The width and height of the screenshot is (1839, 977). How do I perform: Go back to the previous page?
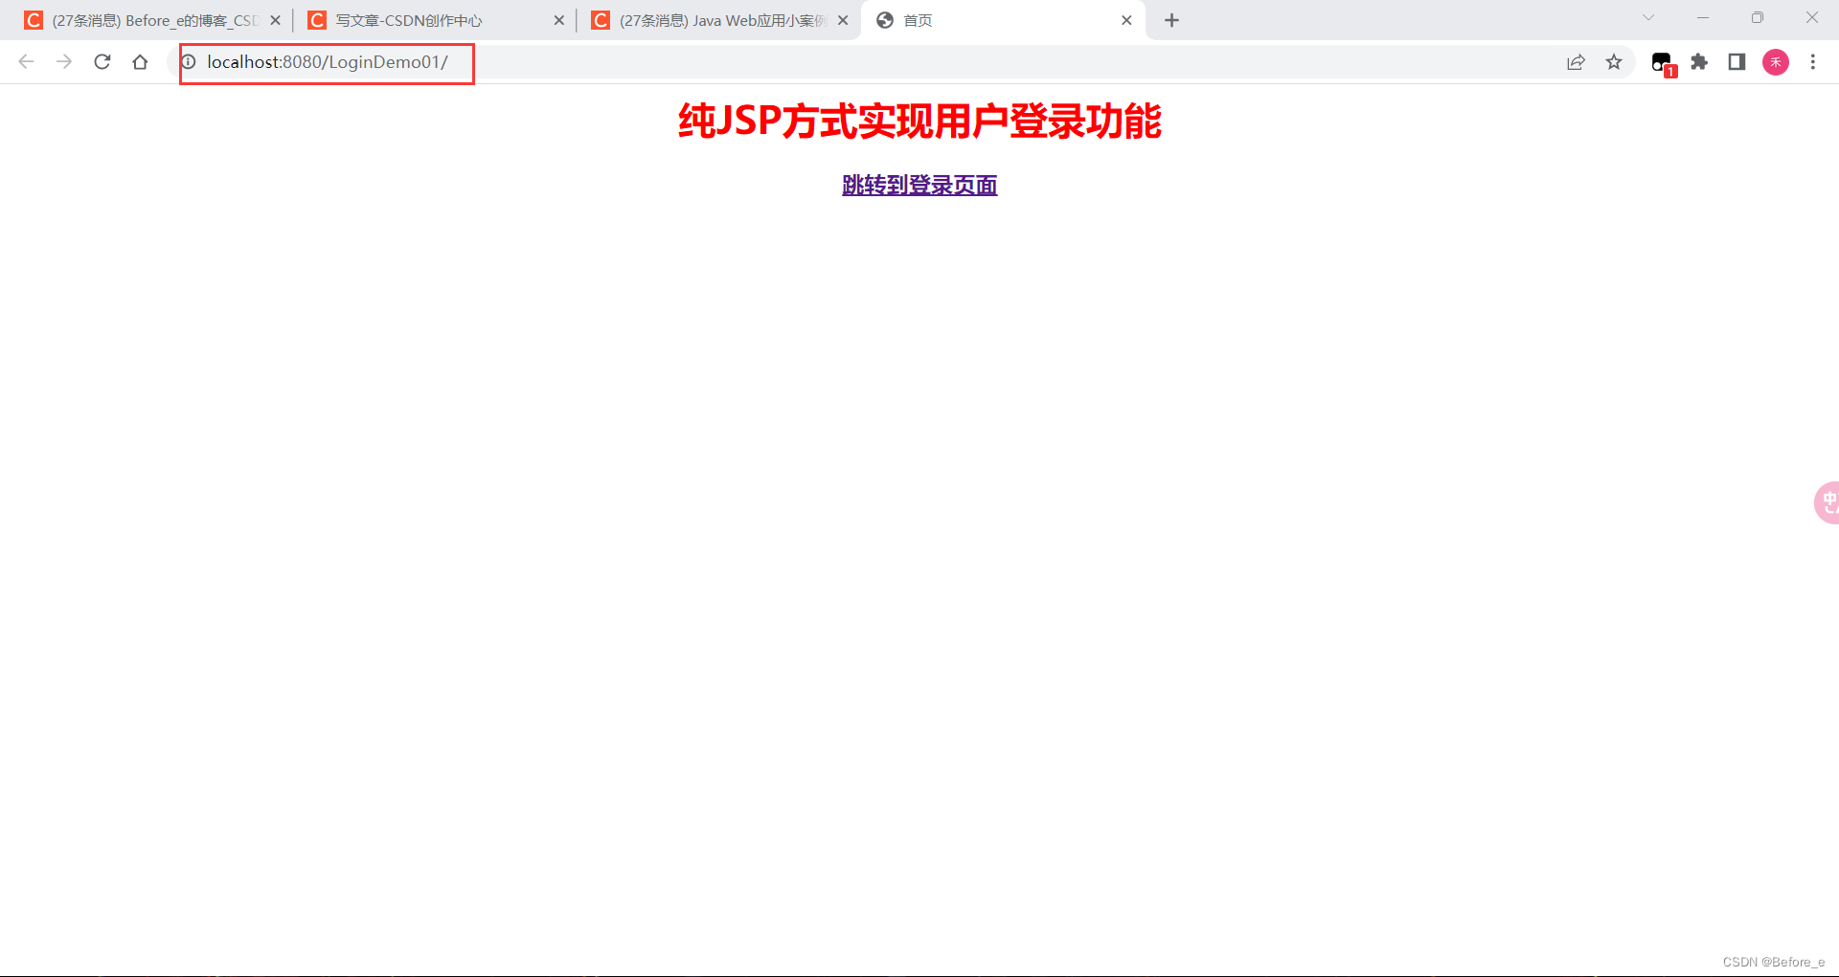pos(26,62)
